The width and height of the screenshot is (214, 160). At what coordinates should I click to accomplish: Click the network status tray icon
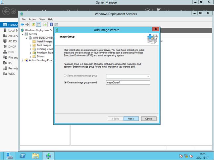186,156
